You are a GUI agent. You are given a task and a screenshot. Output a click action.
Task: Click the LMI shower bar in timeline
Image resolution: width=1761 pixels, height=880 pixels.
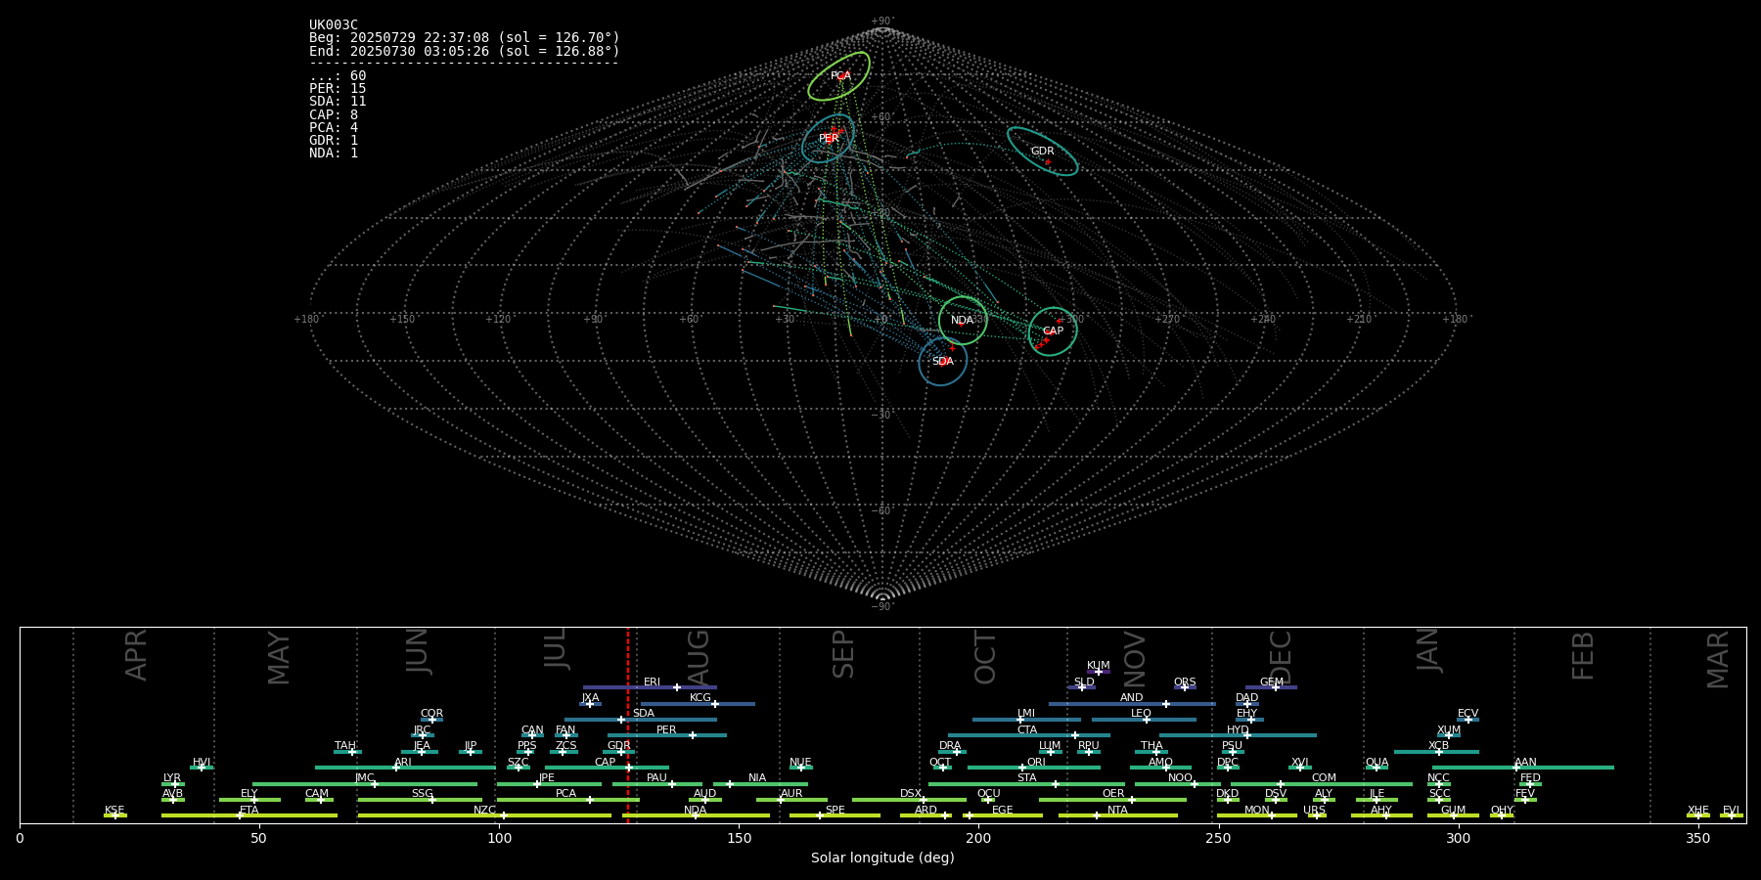click(x=1026, y=720)
